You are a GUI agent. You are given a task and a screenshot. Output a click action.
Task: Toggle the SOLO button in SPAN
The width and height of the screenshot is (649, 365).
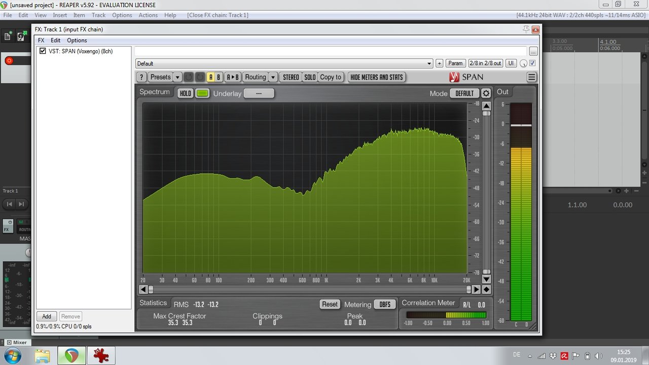pyautogui.click(x=310, y=77)
